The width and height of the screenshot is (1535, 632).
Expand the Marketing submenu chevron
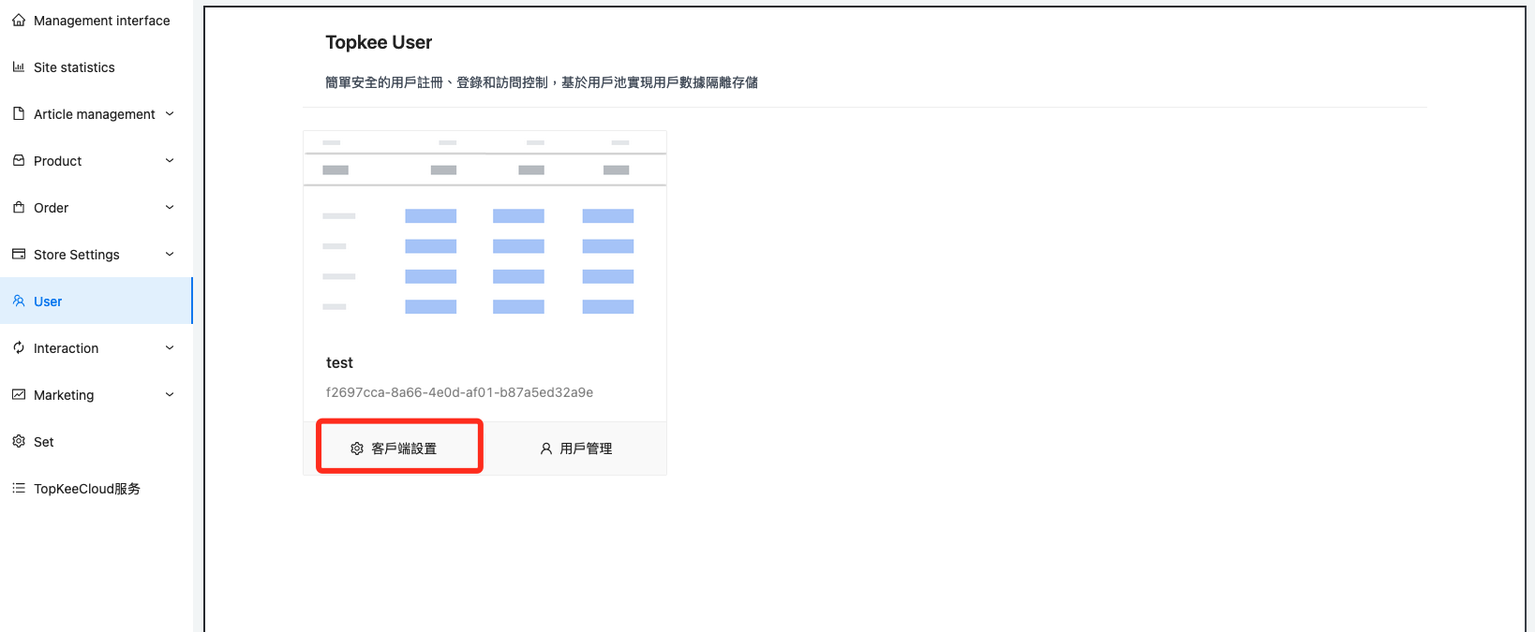pyautogui.click(x=170, y=394)
